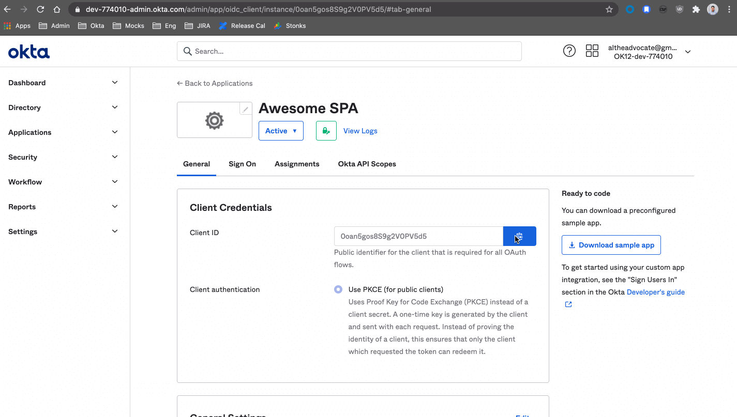Switch to the Okta API Scopes tab
Screen dimensions: 737x417
click(367, 164)
